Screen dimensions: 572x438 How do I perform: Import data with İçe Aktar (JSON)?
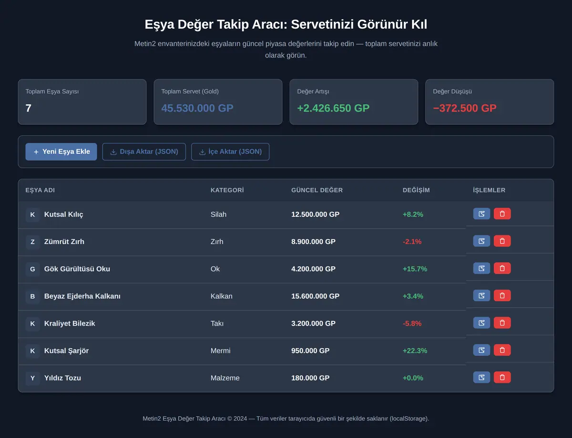230,152
